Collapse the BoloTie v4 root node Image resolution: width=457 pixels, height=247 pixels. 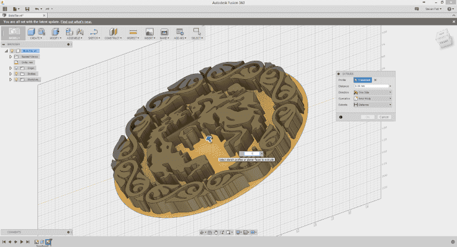6,51
